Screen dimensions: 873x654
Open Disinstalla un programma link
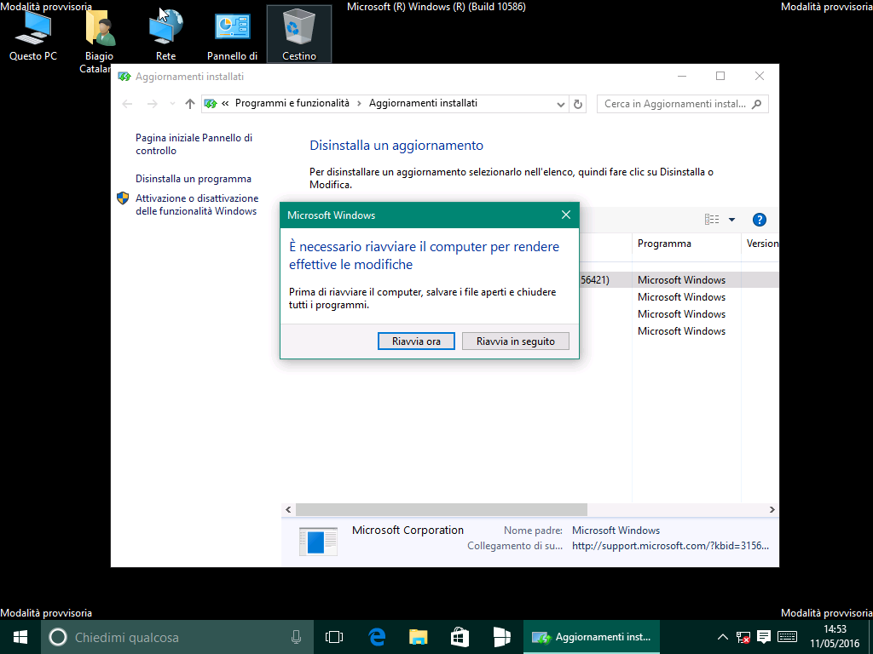(194, 179)
